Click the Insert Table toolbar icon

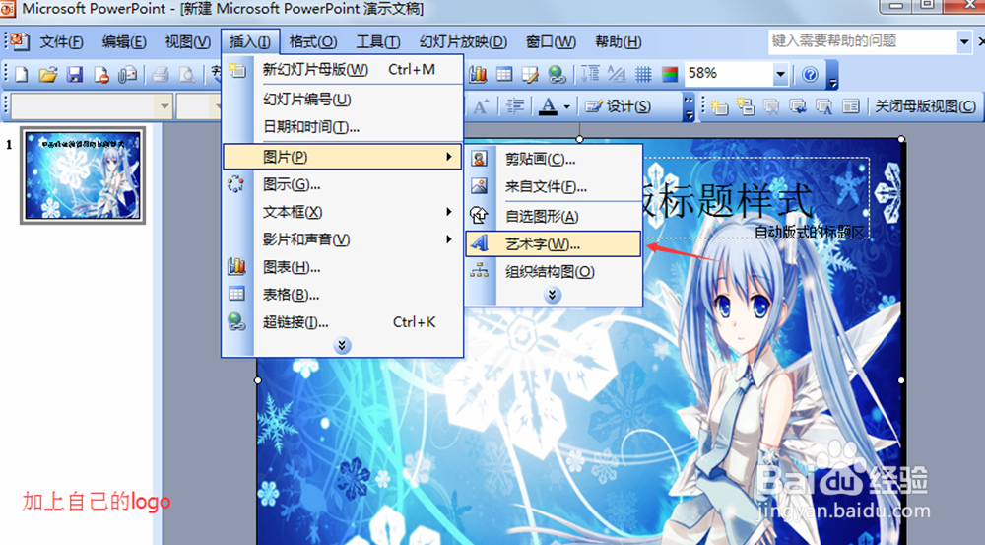click(x=504, y=74)
